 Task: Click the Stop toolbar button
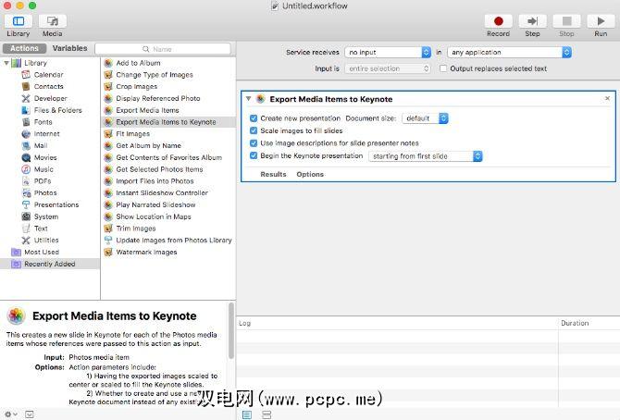(566, 21)
